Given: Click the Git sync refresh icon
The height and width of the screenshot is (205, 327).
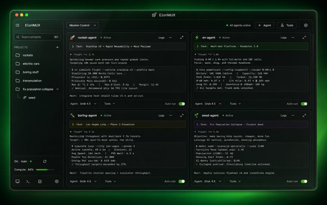Looking at the screenshot, I should [x=45, y=161].
